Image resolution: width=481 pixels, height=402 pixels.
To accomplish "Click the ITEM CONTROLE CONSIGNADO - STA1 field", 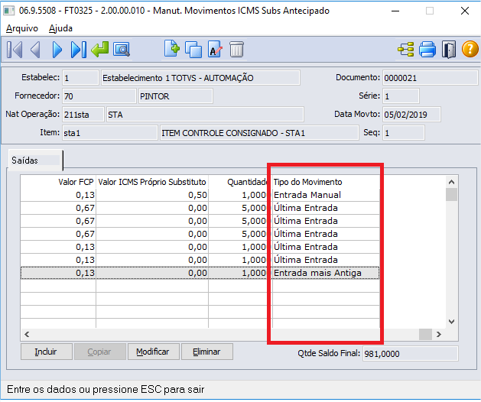I will click(x=259, y=133).
